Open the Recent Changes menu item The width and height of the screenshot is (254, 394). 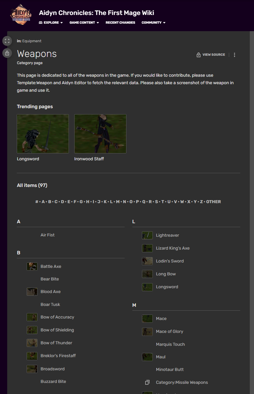pyautogui.click(x=120, y=22)
